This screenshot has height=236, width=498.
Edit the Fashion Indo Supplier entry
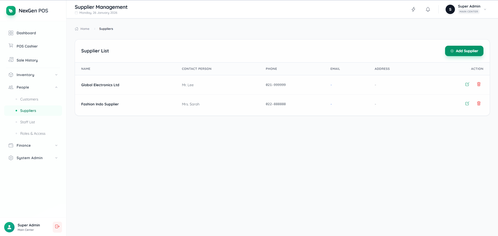[467, 103]
